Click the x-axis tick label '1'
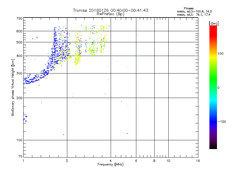This screenshot has height=175, width=233. [23, 161]
